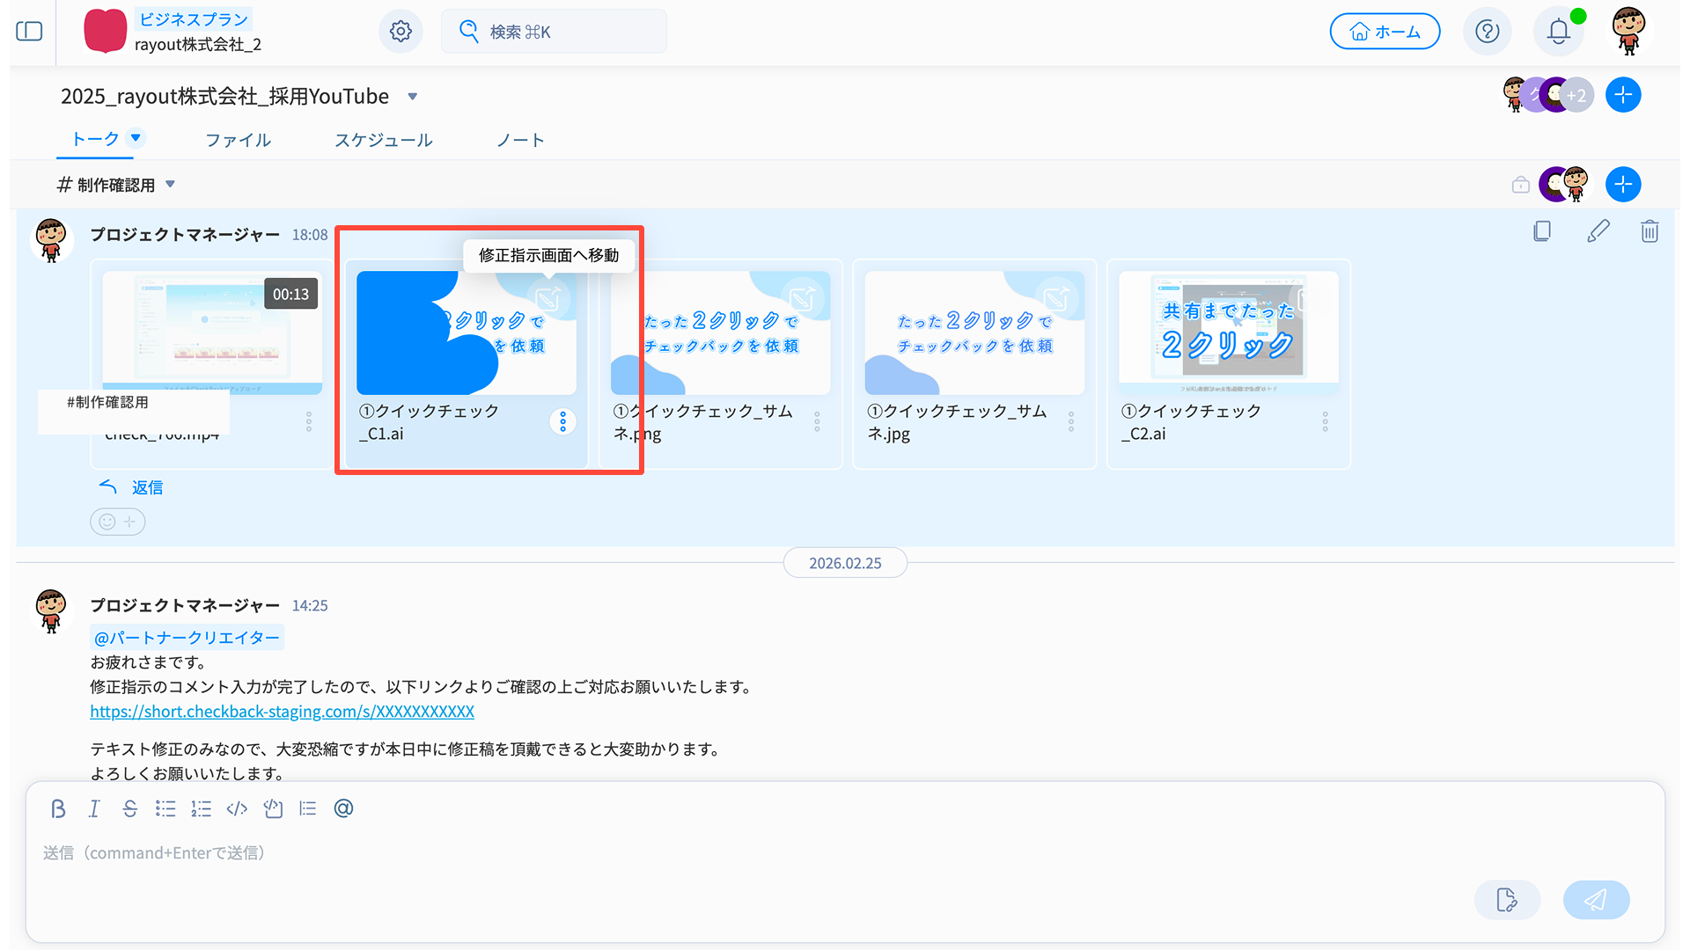Open the トーク tab dropdown arrow
The width and height of the screenshot is (1690, 950).
pyautogui.click(x=136, y=137)
